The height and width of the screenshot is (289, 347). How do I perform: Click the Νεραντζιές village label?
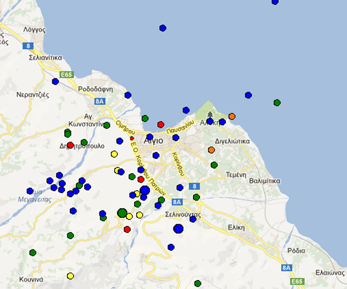33,95
